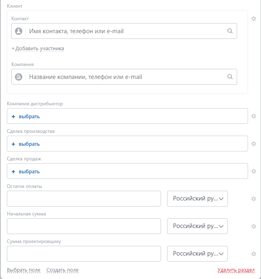Open currency dropdown for Сумма проектировщику
261x279 pixels.
coord(197,254)
